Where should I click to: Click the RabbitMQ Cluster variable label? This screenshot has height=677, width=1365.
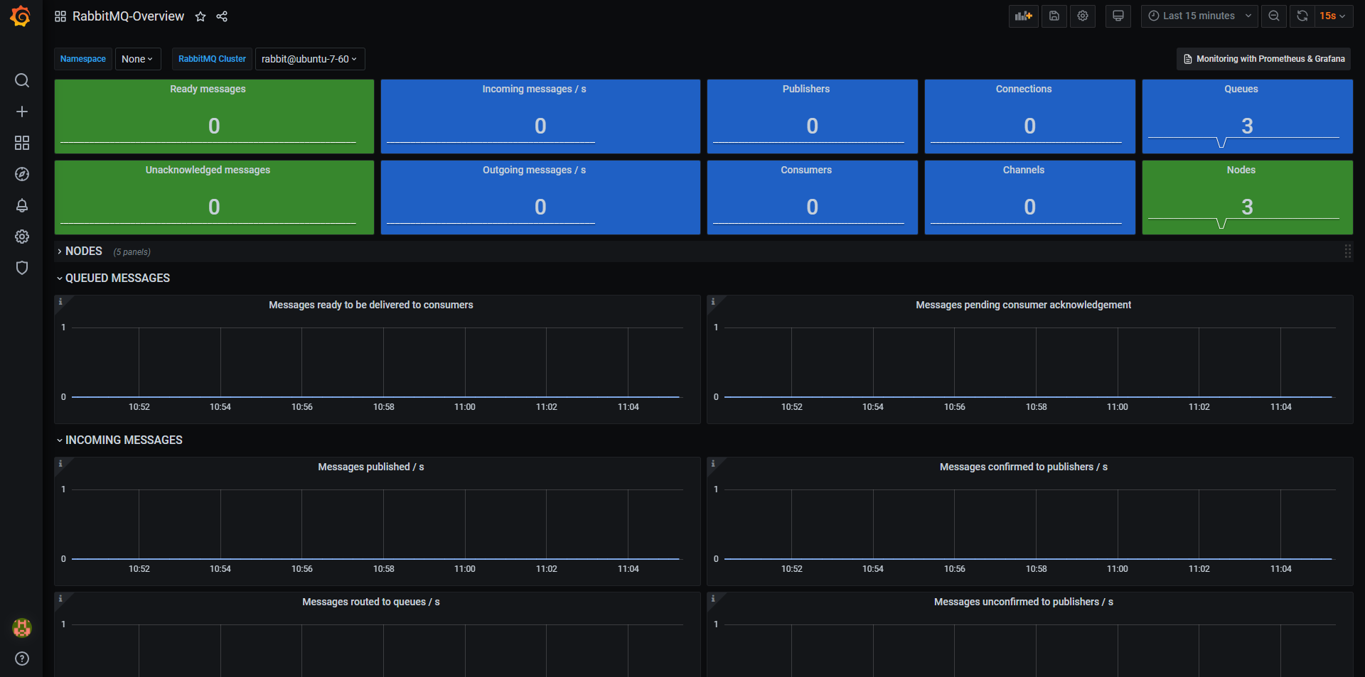pos(212,59)
